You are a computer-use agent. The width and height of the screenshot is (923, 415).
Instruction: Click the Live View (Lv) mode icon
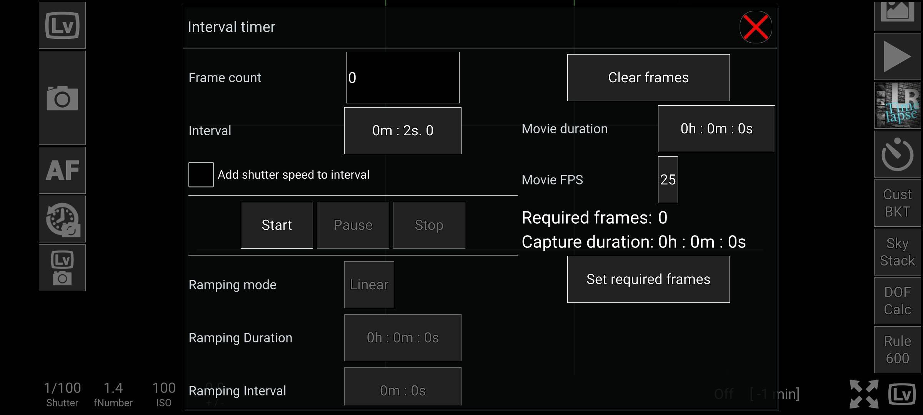pyautogui.click(x=61, y=25)
